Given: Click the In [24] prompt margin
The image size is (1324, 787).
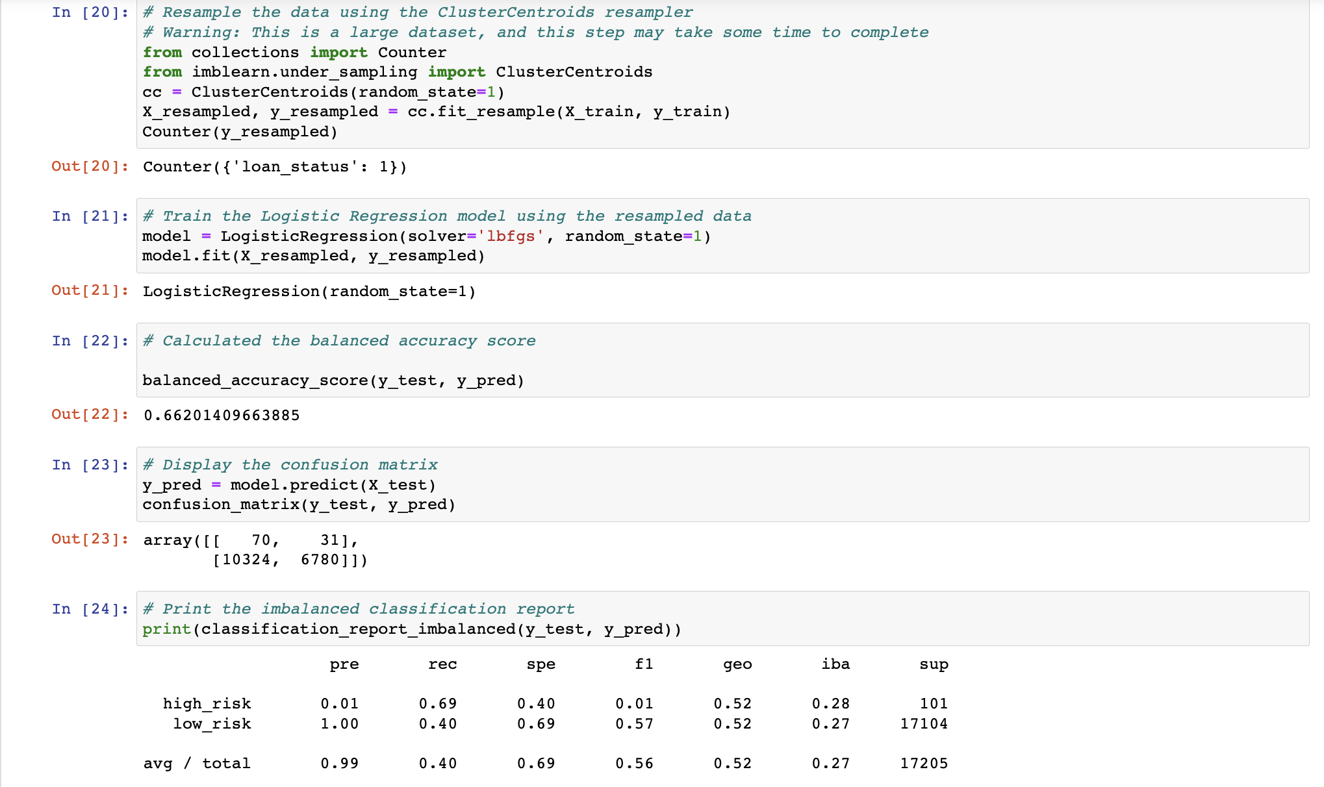Looking at the screenshot, I should click(x=90, y=608).
